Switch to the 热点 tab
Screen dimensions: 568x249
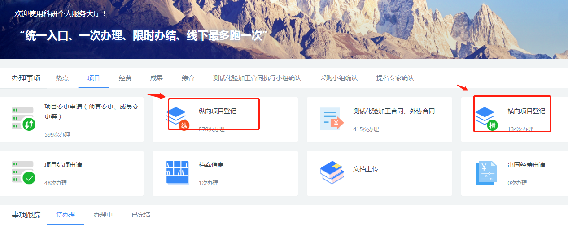click(62, 78)
